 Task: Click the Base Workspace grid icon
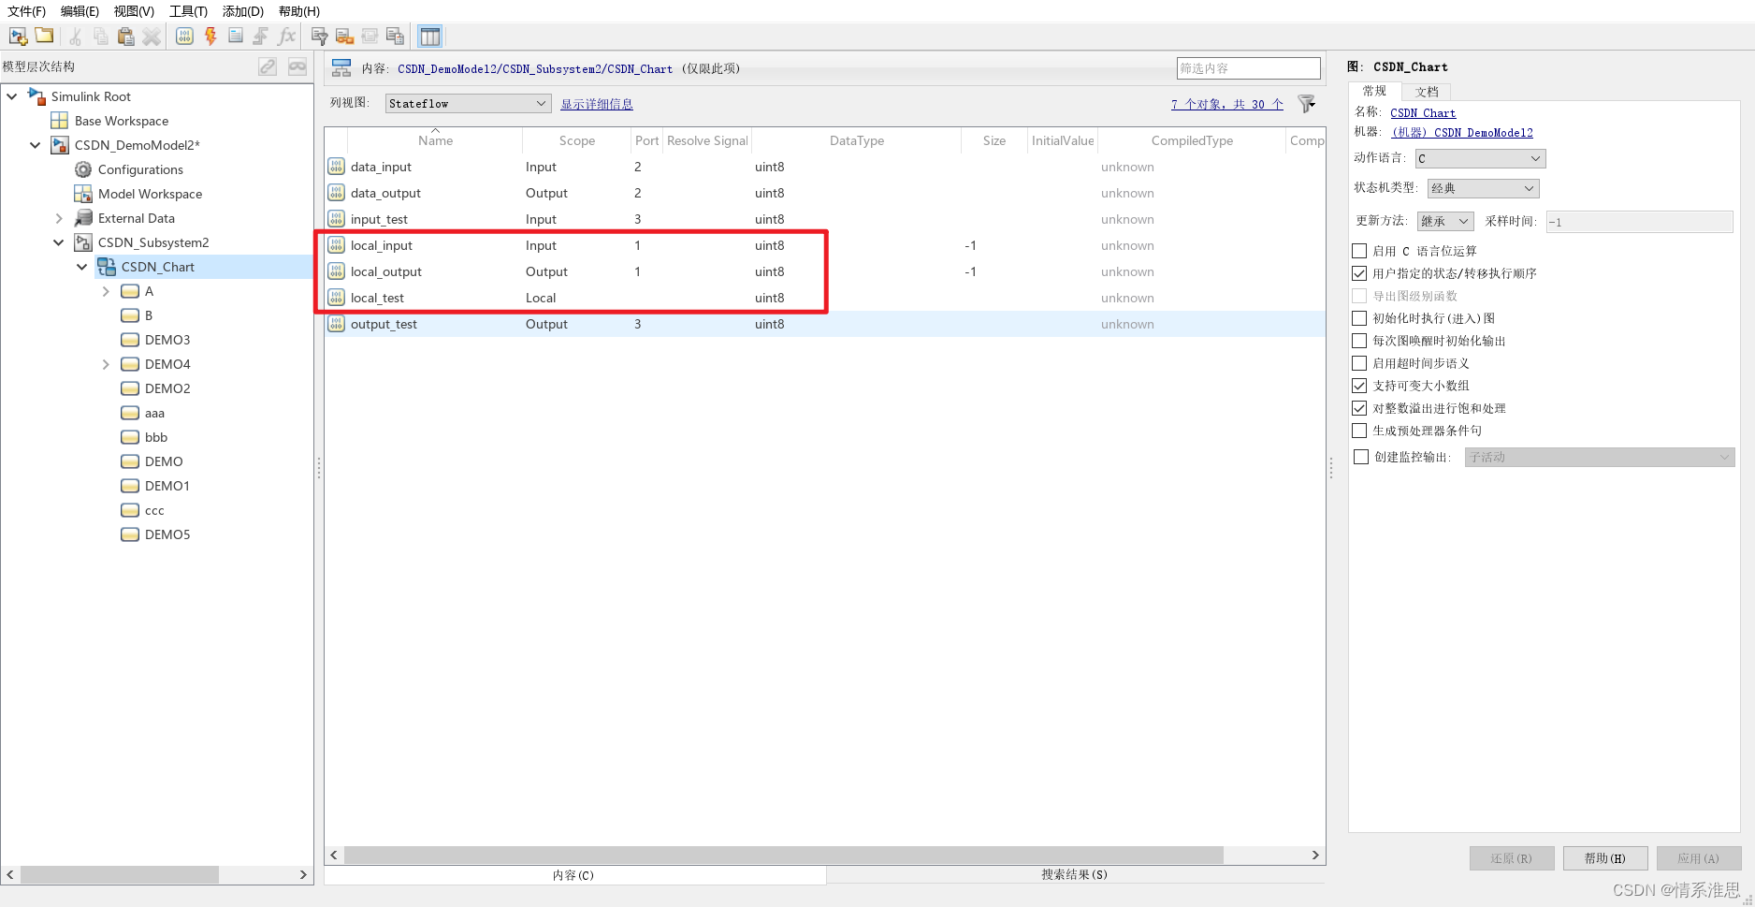pyautogui.click(x=60, y=121)
